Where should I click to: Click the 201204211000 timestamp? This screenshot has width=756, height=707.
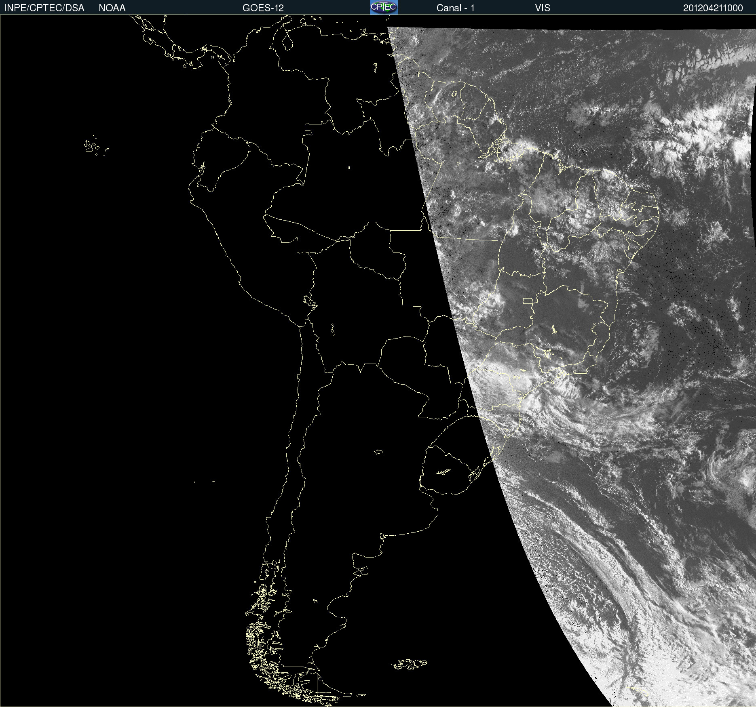(x=713, y=8)
